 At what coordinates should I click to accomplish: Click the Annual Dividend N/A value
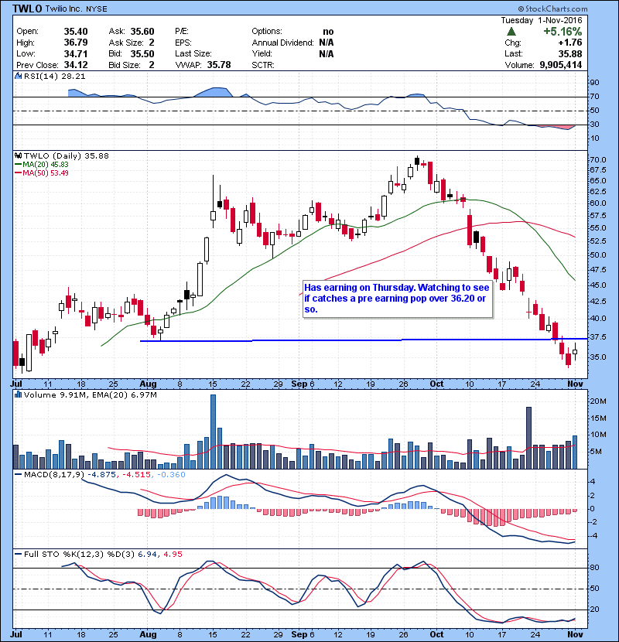(326, 43)
